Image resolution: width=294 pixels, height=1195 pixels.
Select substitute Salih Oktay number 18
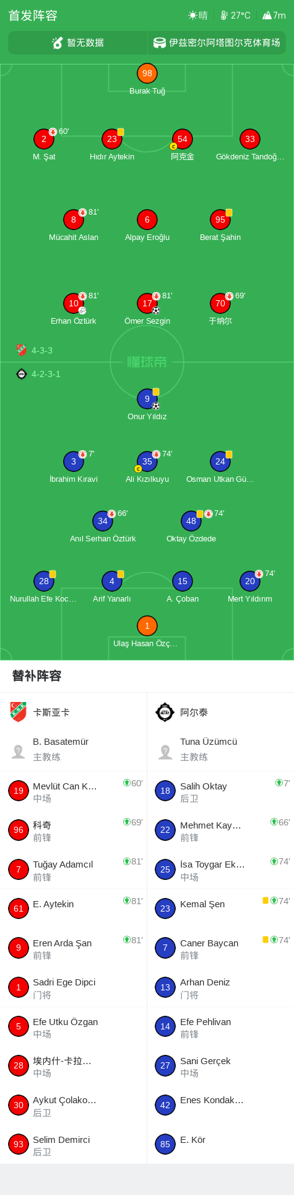pyautogui.click(x=220, y=791)
